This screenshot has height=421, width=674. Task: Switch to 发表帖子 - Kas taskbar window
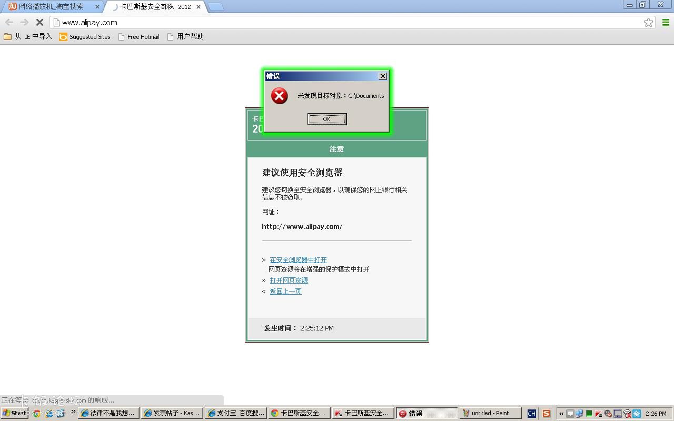coord(172,413)
